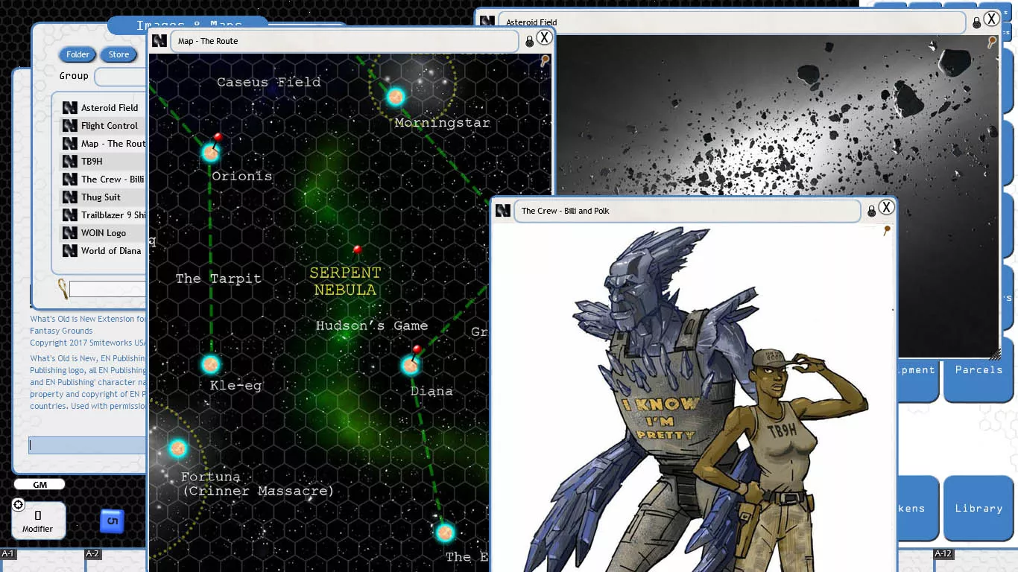Image resolution: width=1018 pixels, height=572 pixels.
Task: Click the GM user label
Action: click(39, 485)
